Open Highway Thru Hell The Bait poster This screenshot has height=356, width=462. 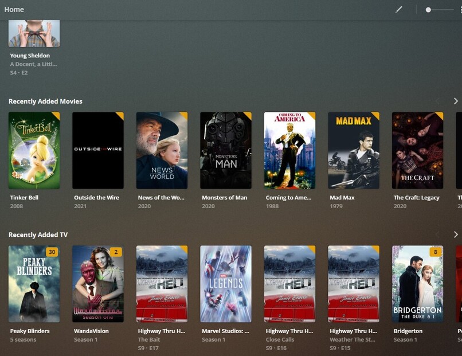coord(162,284)
